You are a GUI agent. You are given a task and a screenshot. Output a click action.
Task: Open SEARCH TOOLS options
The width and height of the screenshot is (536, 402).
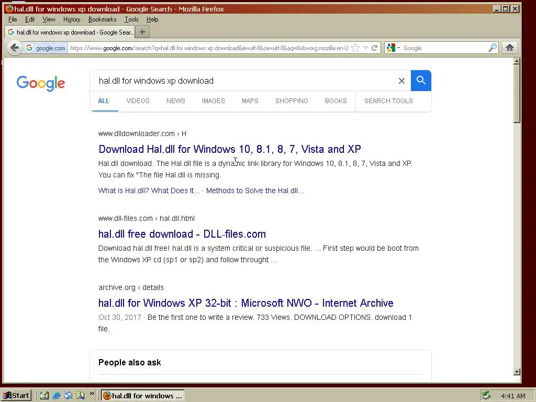click(x=388, y=101)
